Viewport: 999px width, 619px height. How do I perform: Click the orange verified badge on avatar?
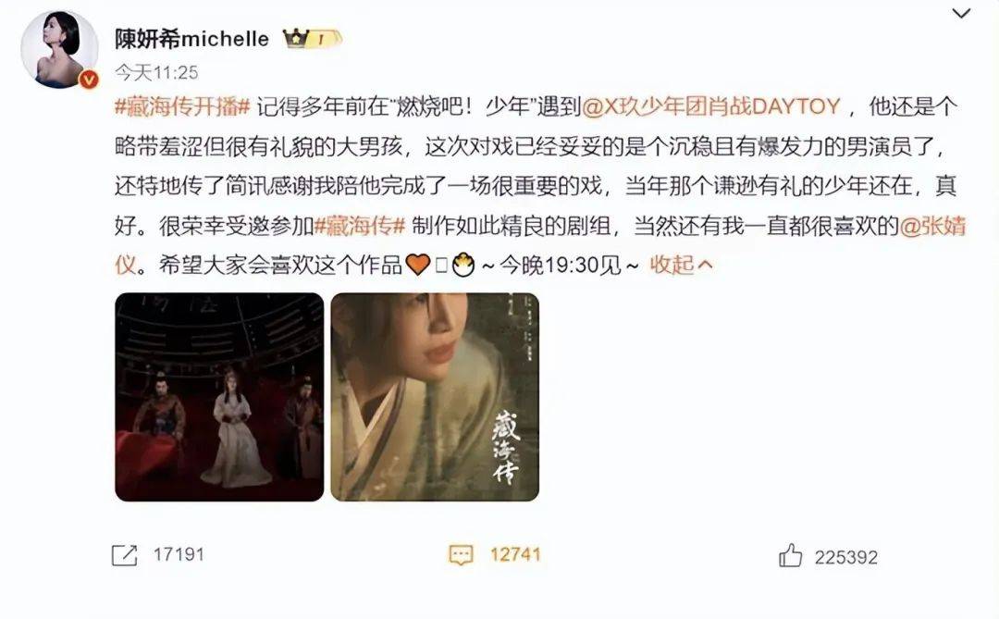tap(89, 79)
